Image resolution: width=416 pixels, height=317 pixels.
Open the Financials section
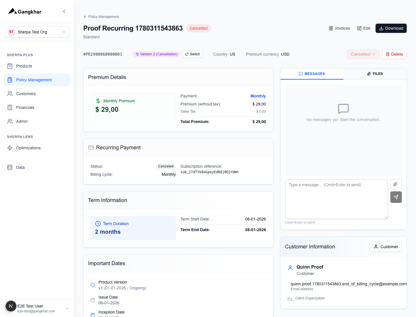37,107
